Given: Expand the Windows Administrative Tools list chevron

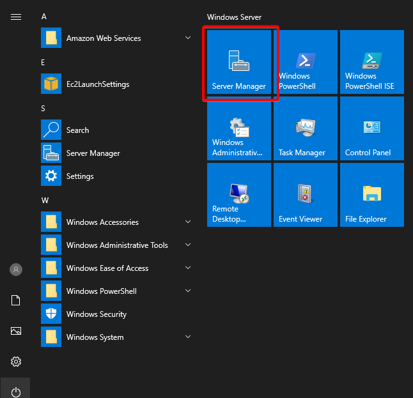Looking at the screenshot, I should click(188, 245).
